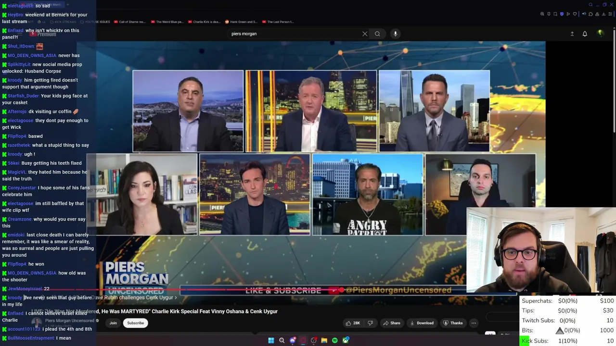Click inside the 'piers morgan' search field
This screenshot has height=346, width=616.
[294, 34]
